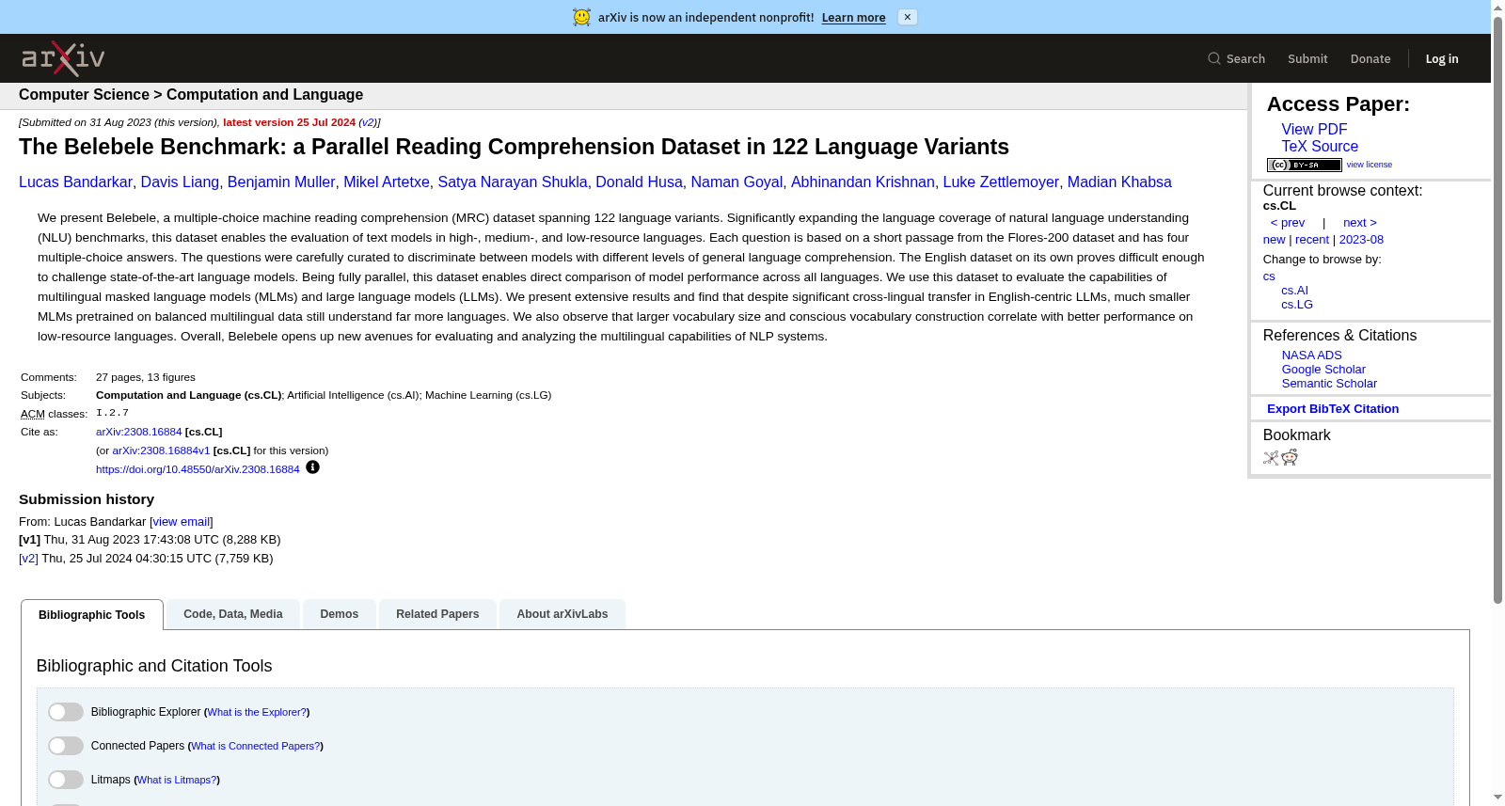1505x806 pixels.
Task: Click the smiley icon in banner
Action: coord(582,17)
